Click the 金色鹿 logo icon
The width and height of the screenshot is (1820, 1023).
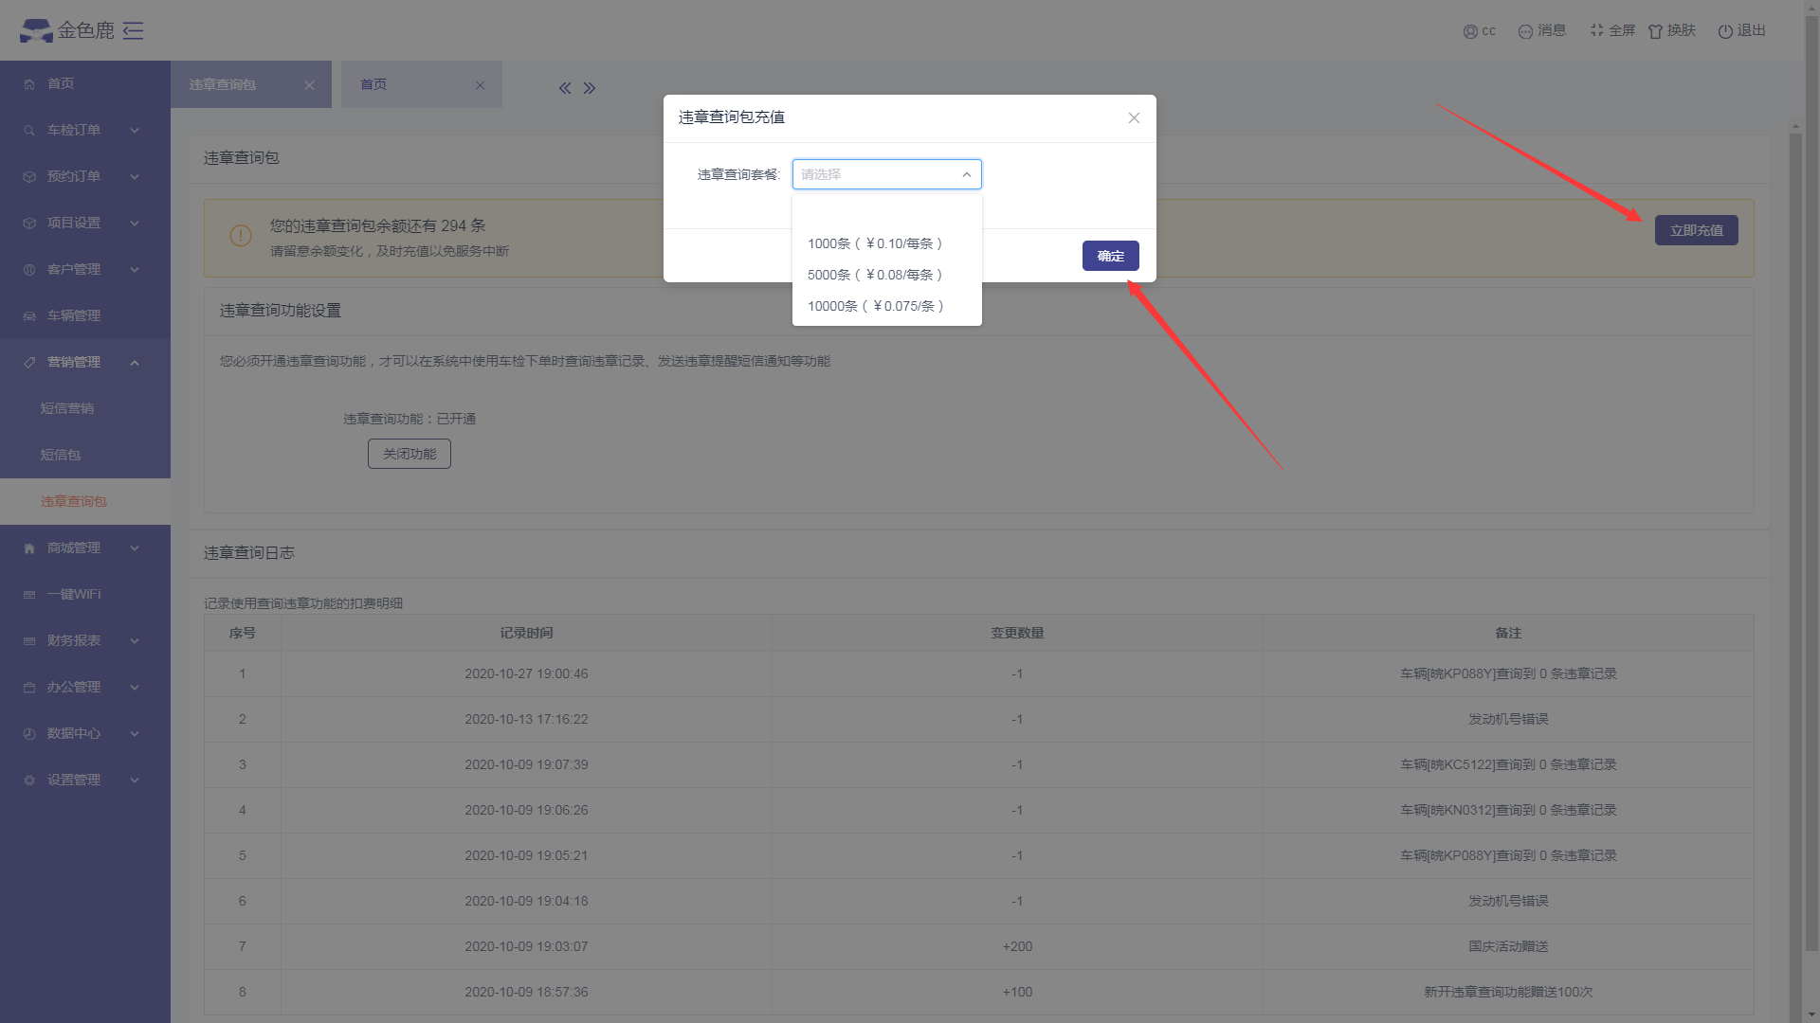coord(36,30)
